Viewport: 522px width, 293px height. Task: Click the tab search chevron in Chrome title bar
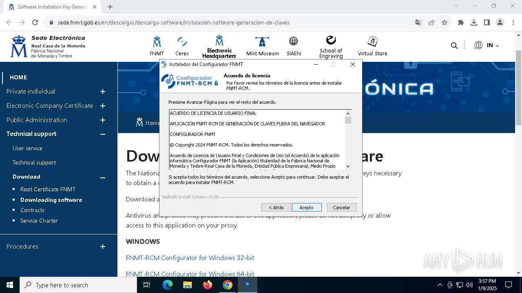(x=456, y=6)
